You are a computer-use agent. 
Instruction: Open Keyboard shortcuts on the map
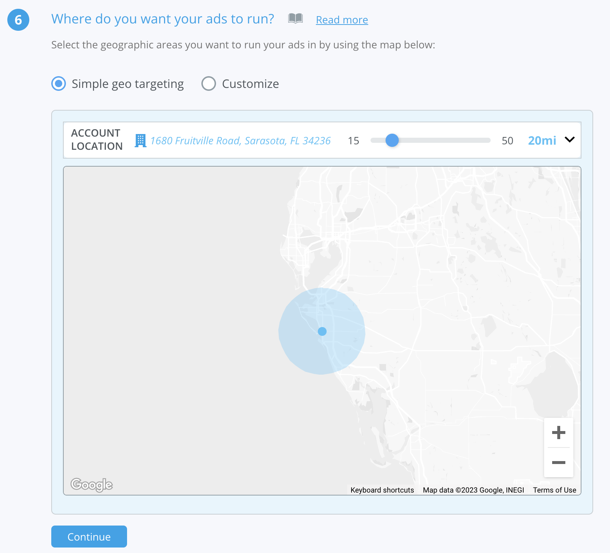[x=382, y=490]
